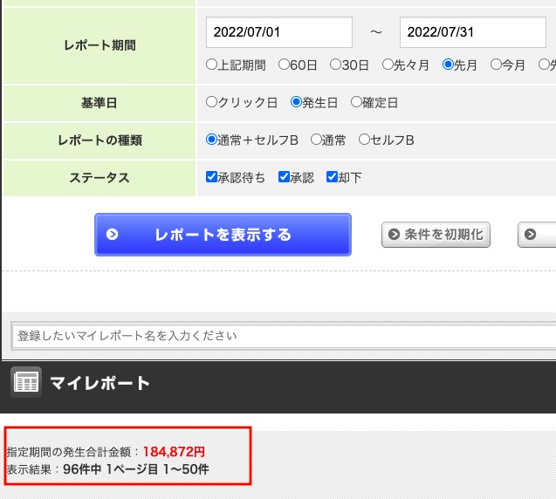Click the end date field 2022/07/31
This screenshot has width=556, height=499.
[472, 32]
